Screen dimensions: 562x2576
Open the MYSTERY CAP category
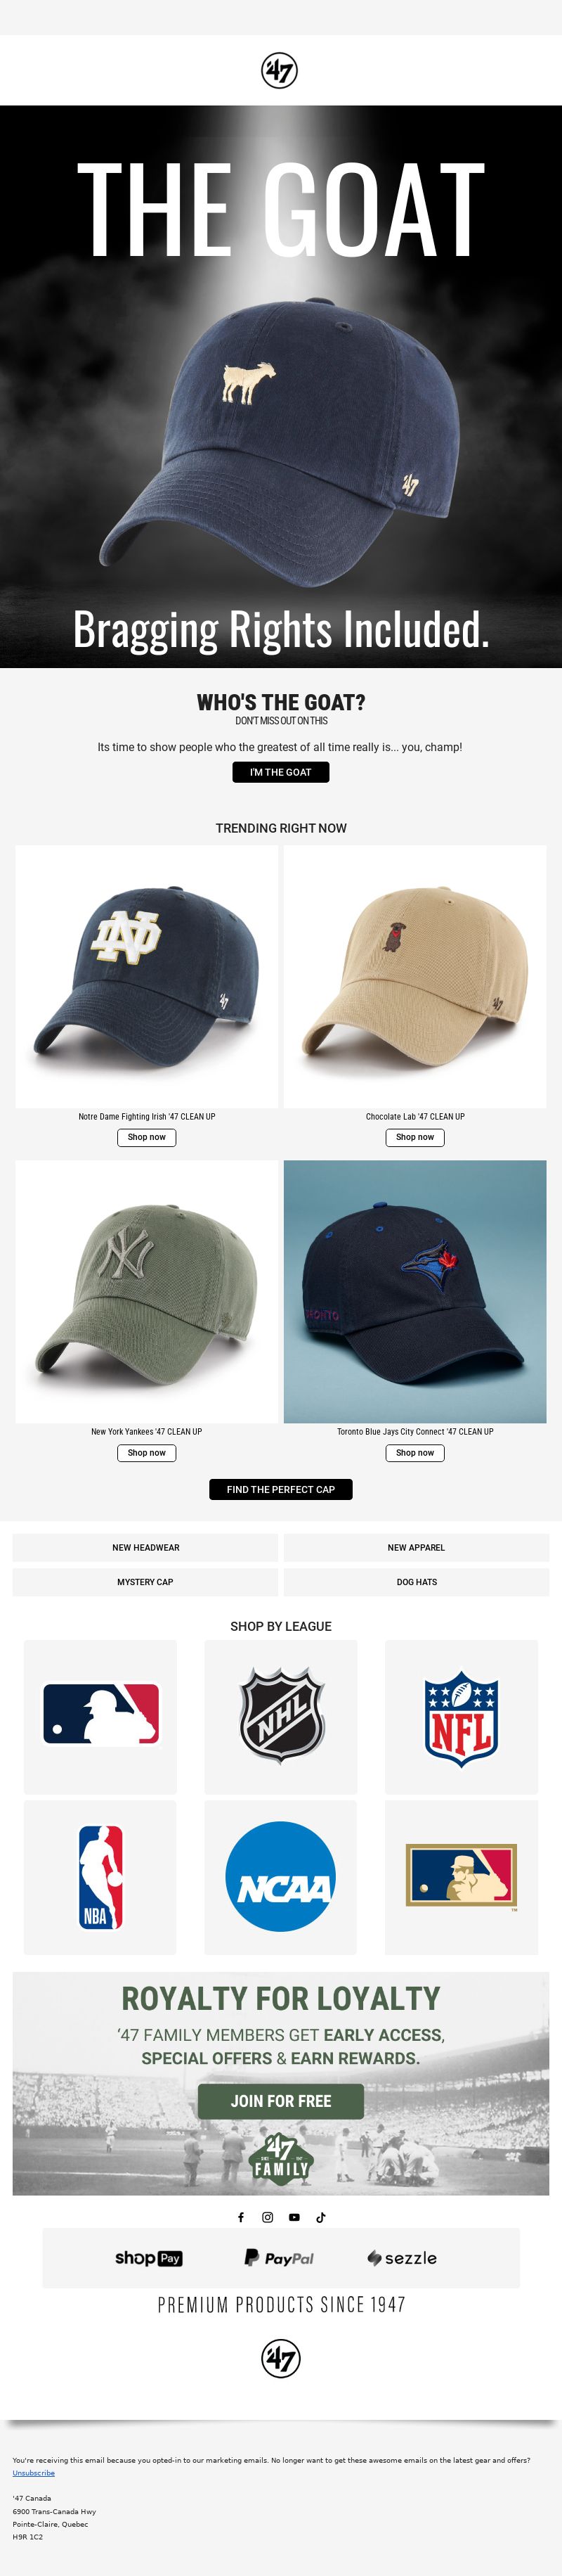(x=145, y=1582)
